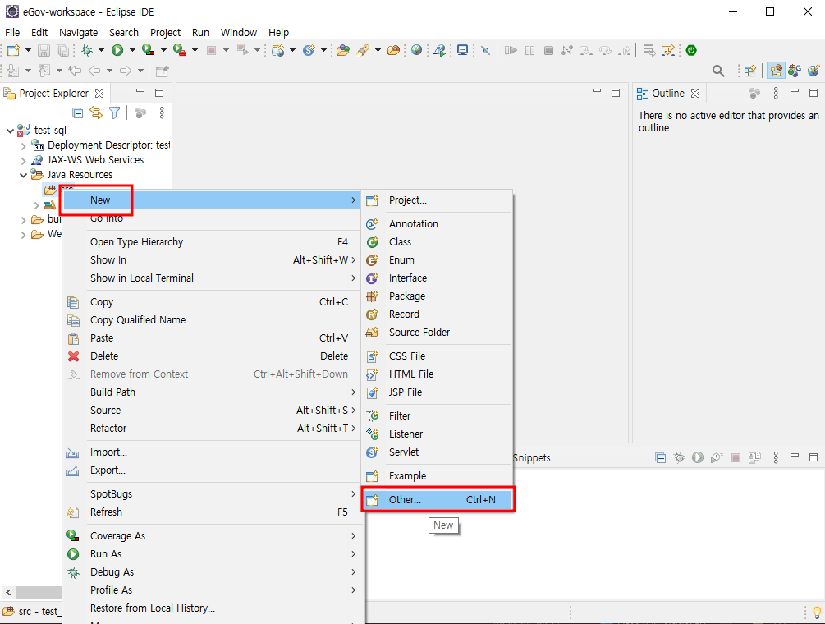The height and width of the screenshot is (624, 825).
Task: Collapse Java Resources tree node
Action: [x=23, y=175]
